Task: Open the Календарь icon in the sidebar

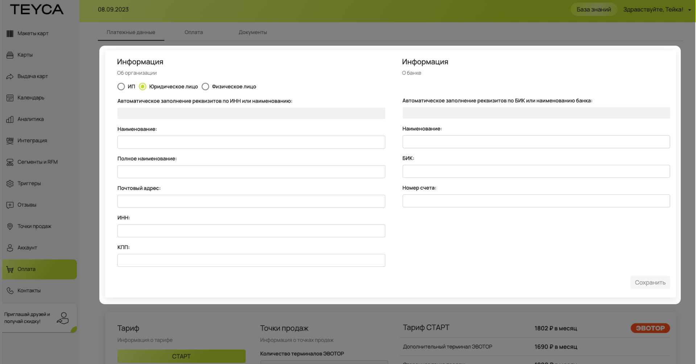Action: pos(10,98)
